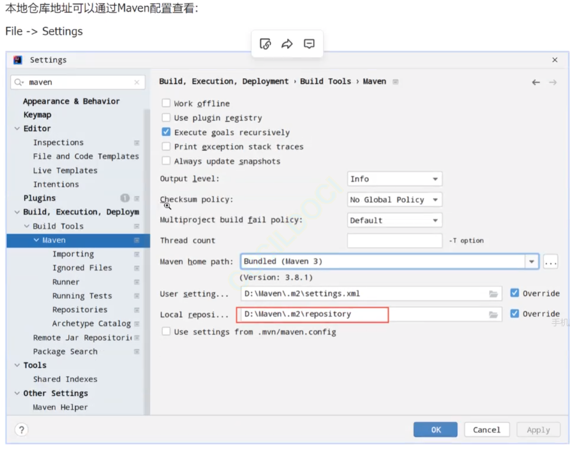Click the Cancel button

[x=487, y=430]
